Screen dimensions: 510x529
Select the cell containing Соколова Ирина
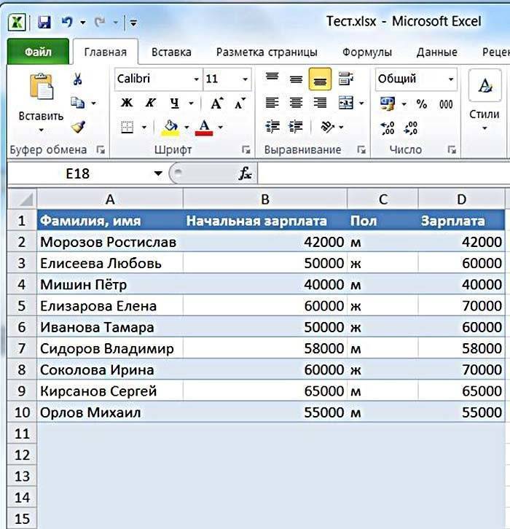click(x=109, y=370)
